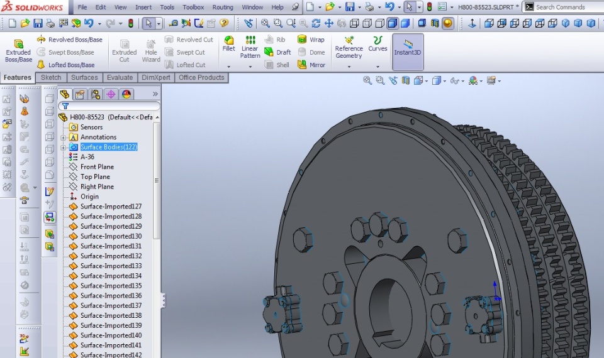This screenshot has width=604, height=358.
Task: Click the Wrap feature icon
Action: pos(311,40)
